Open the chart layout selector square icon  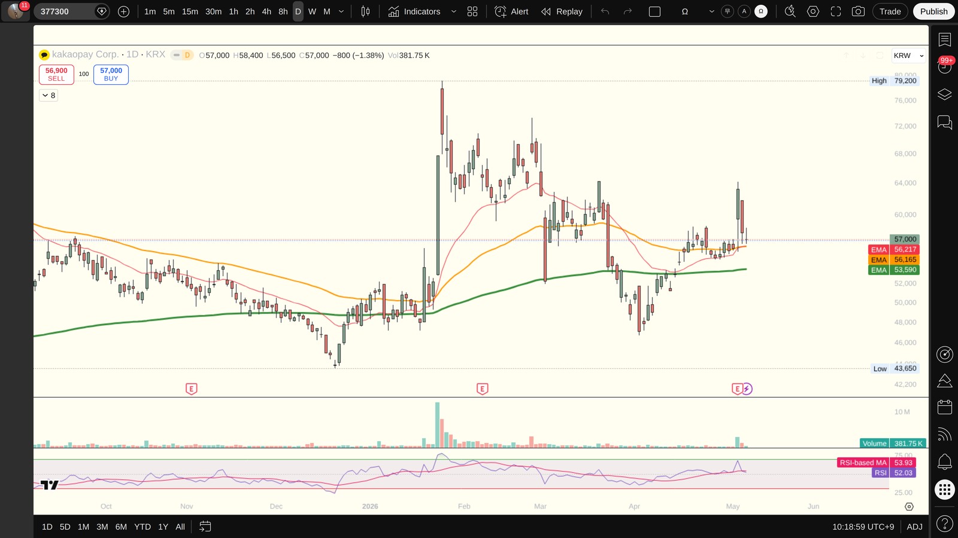(x=654, y=11)
